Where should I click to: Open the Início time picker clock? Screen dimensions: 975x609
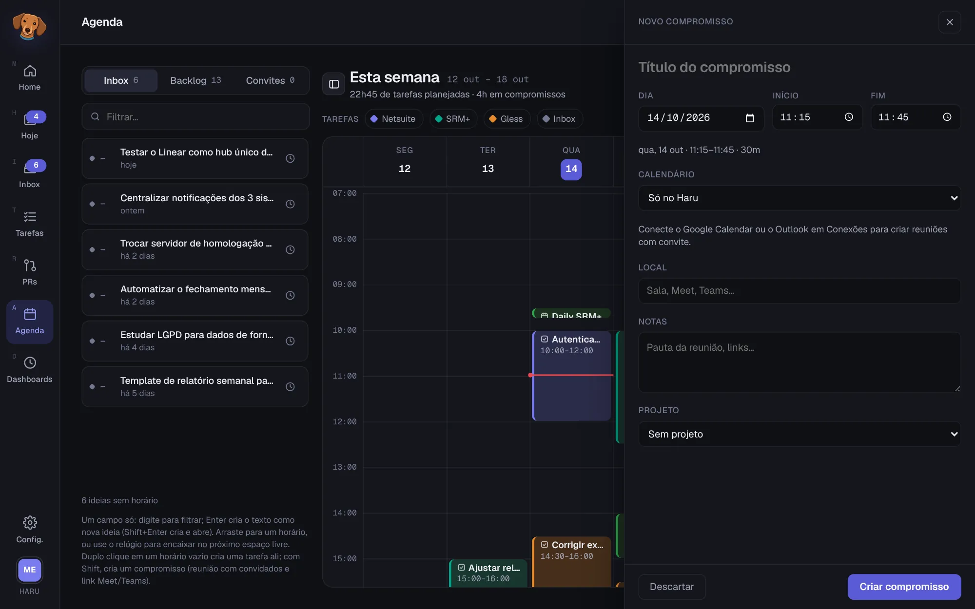[849, 117]
